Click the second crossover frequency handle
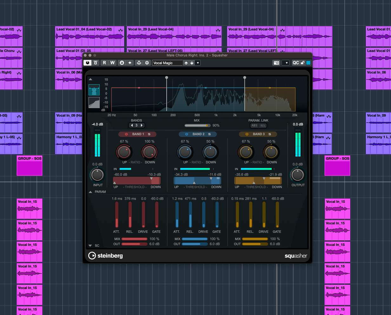391x315 pixels. point(245,77)
